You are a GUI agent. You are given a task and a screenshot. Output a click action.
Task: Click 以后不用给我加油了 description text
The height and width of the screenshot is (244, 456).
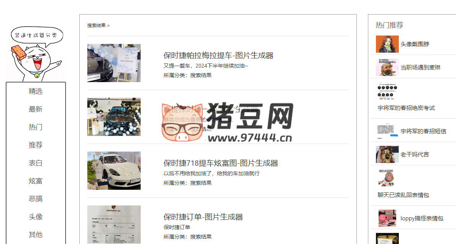212,173
